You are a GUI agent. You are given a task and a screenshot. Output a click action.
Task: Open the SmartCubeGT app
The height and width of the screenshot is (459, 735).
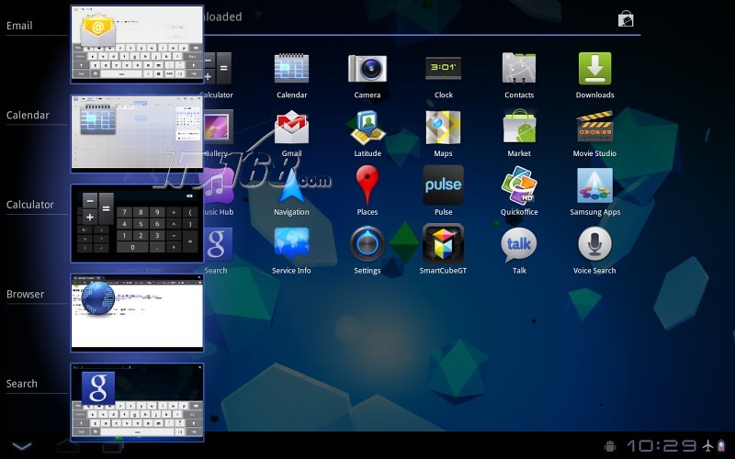click(443, 245)
